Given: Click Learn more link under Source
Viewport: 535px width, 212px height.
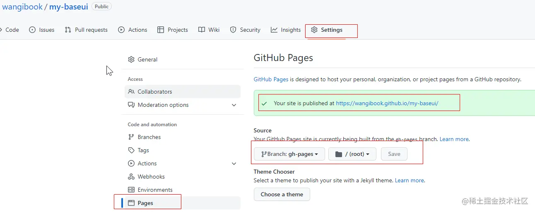Looking at the screenshot, I should 454,139.
